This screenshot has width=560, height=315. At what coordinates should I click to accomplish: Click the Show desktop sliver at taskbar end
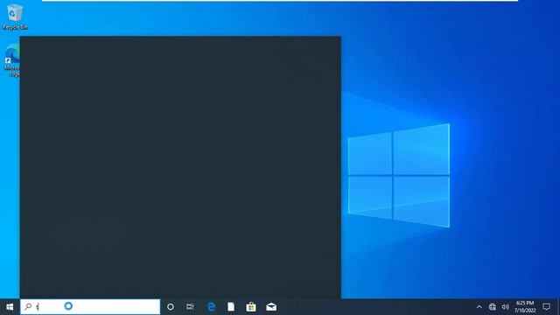(558, 307)
